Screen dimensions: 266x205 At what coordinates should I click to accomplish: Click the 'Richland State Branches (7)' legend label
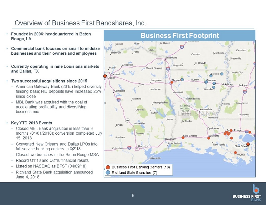pyautogui.click(x=134, y=172)
